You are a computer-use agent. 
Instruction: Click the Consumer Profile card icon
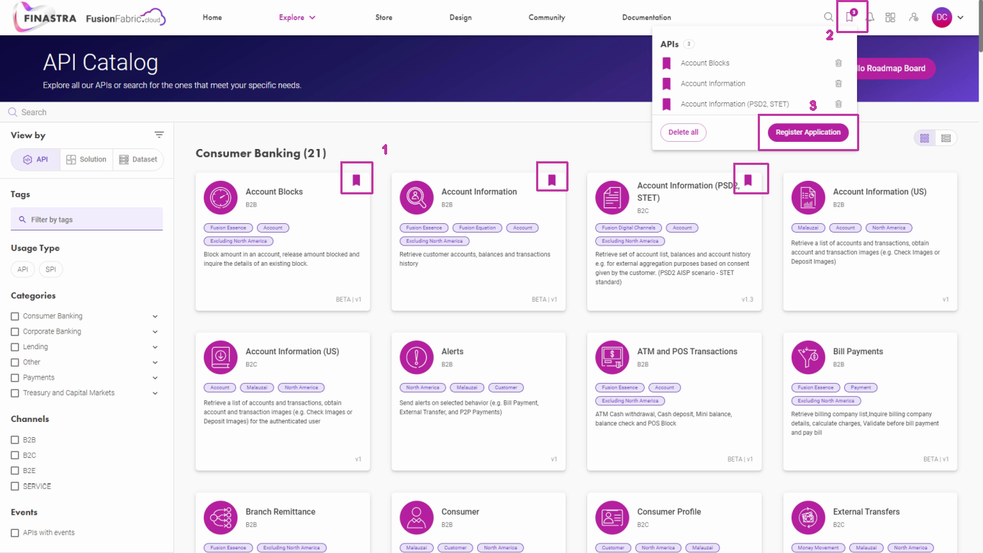tap(612, 517)
